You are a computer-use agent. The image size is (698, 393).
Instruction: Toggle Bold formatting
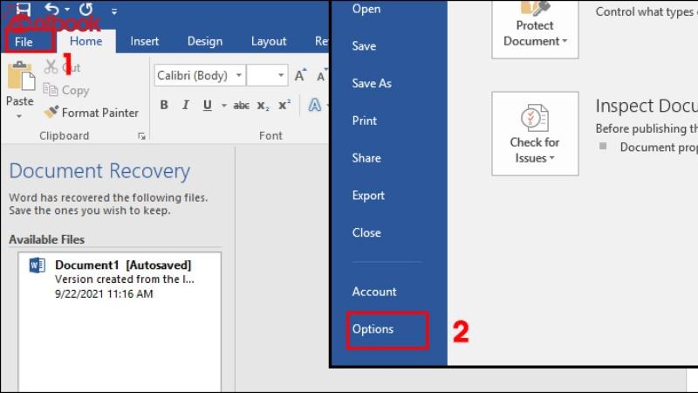pyautogui.click(x=163, y=106)
